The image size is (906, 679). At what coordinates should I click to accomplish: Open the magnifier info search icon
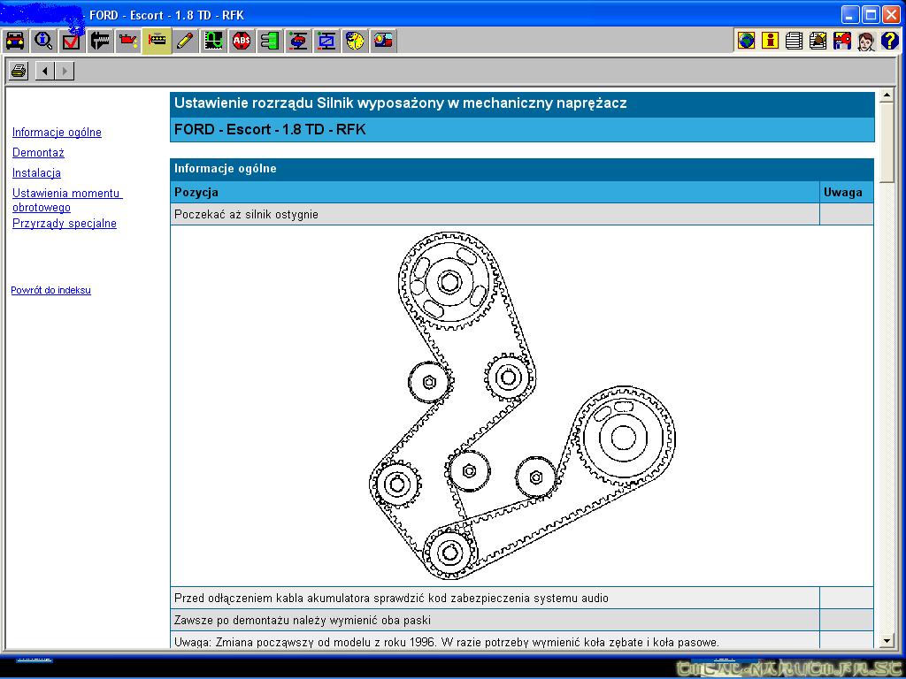(43, 41)
